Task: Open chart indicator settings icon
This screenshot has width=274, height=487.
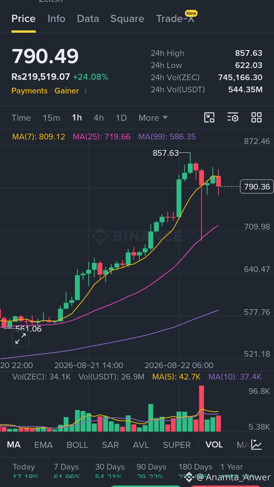Action: [x=233, y=117]
